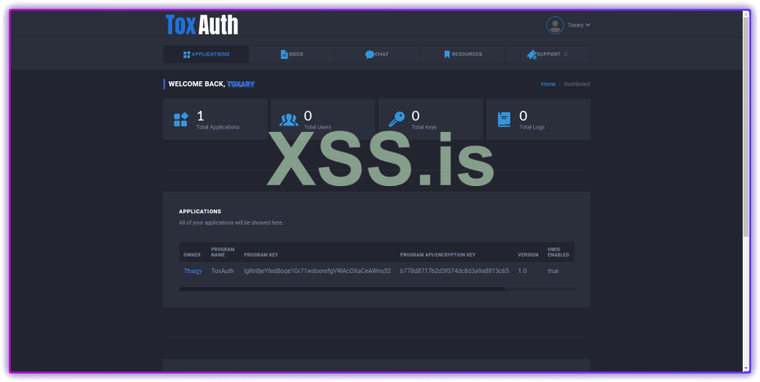The width and height of the screenshot is (760, 382).
Task: Select the API key starting with b778d8717
Action: point(455,271)
